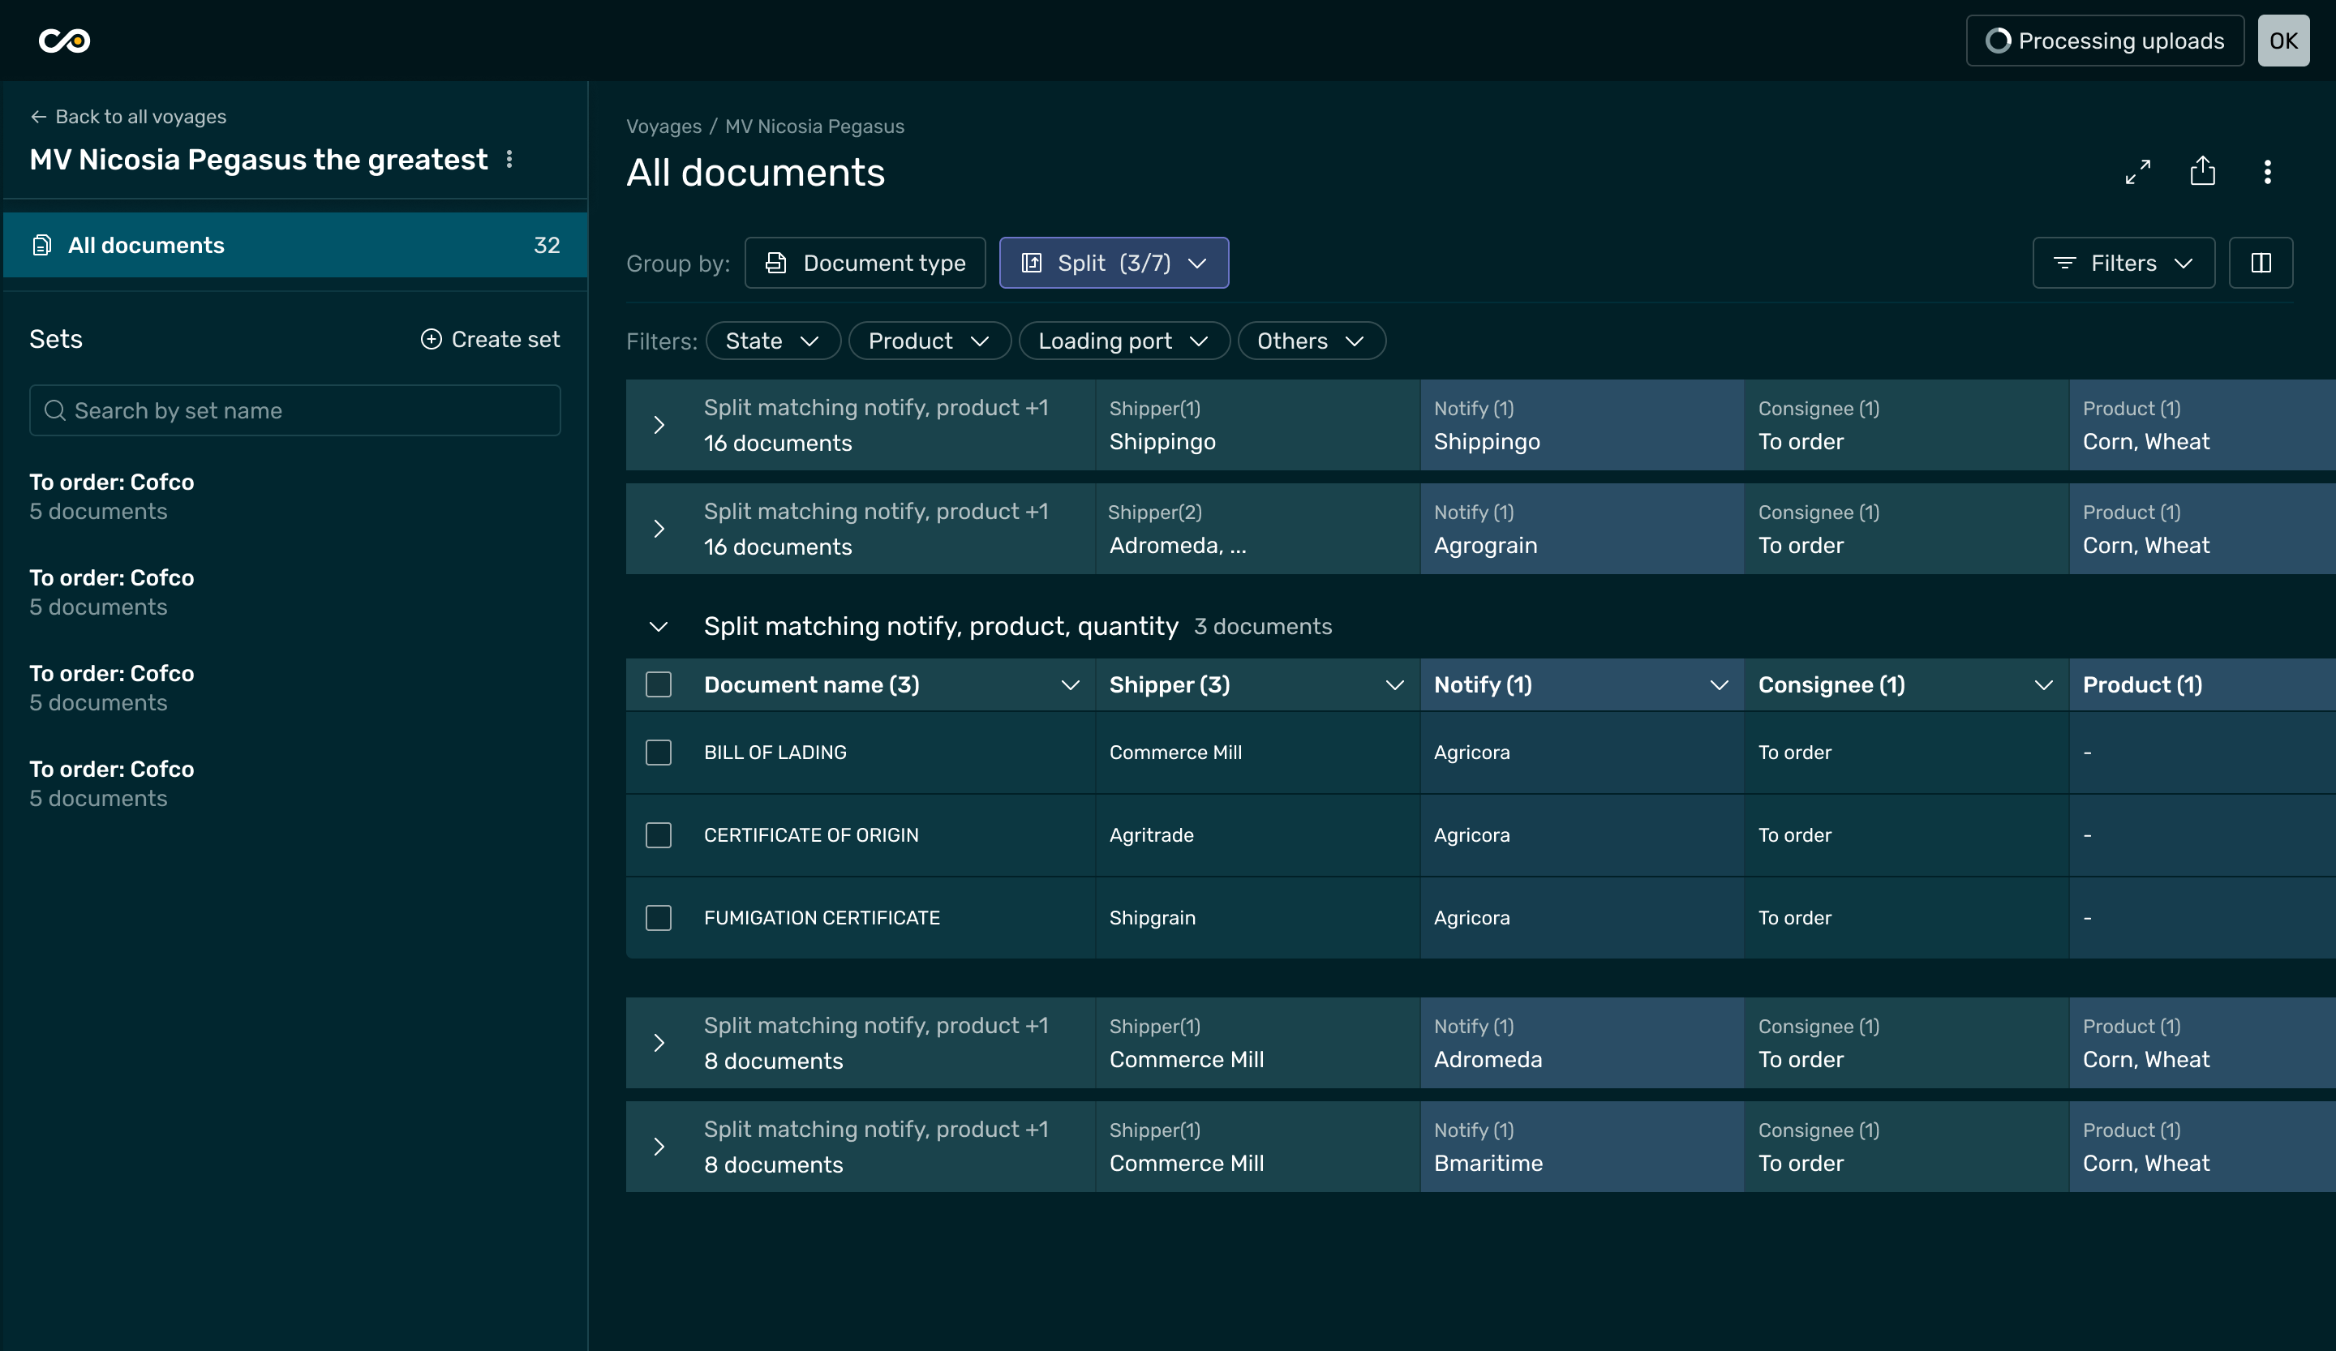Tick the select-all header checkbox
Image resolution: width=2336 pixels, height=1351 pixels.
[x=658, y=684]
